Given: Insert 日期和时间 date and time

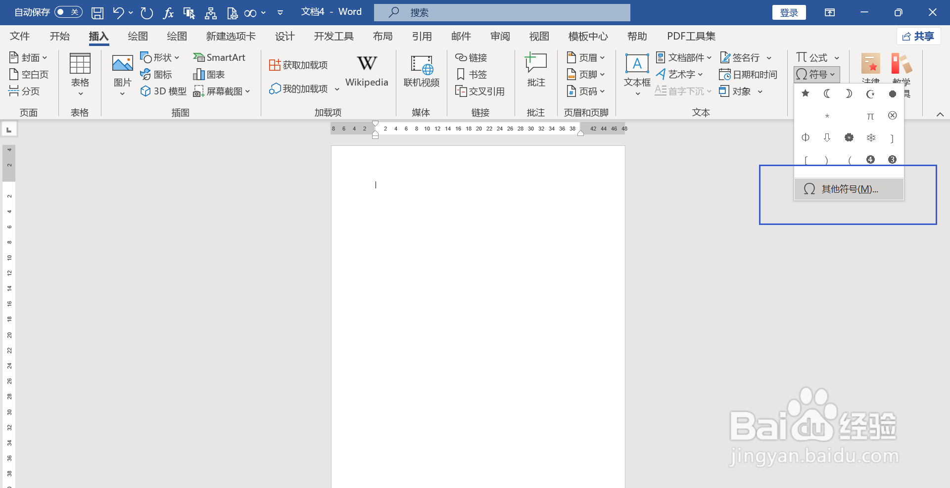Looking at the screenshot, I should click(748, 75).
